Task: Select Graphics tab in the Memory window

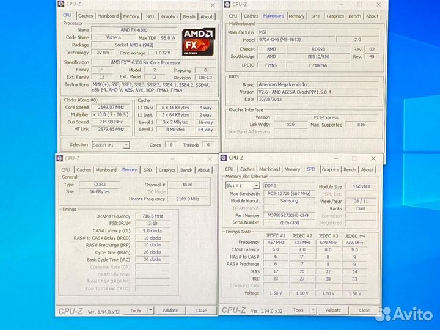Action: point(167,170)
